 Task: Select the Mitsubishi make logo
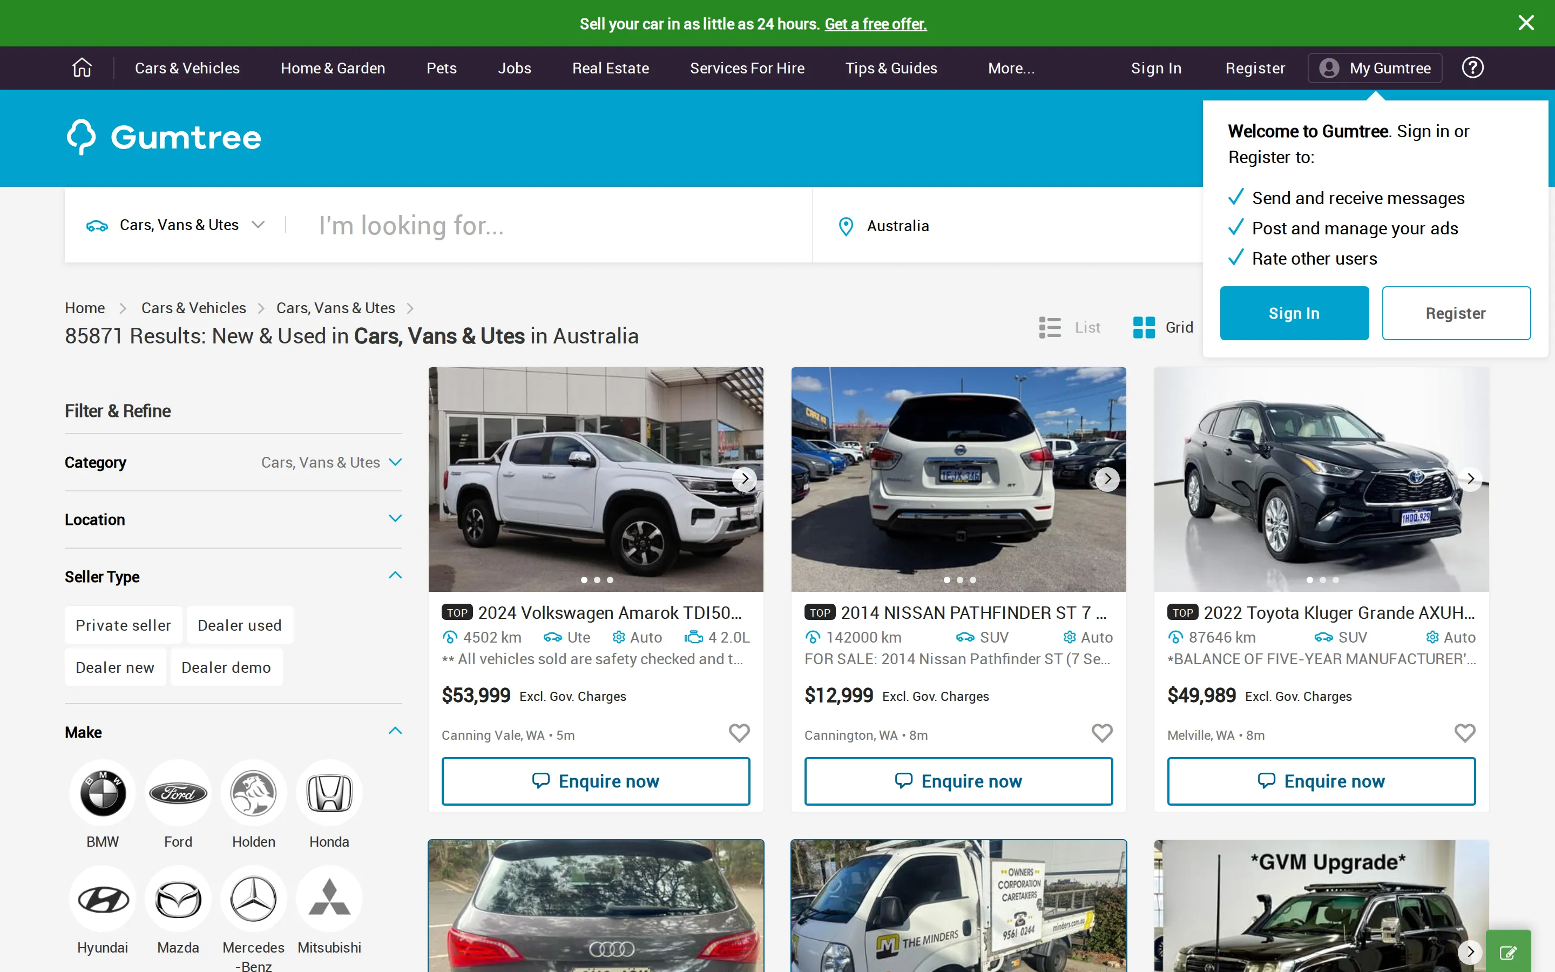pyautogui.click(x=329, y=899)
